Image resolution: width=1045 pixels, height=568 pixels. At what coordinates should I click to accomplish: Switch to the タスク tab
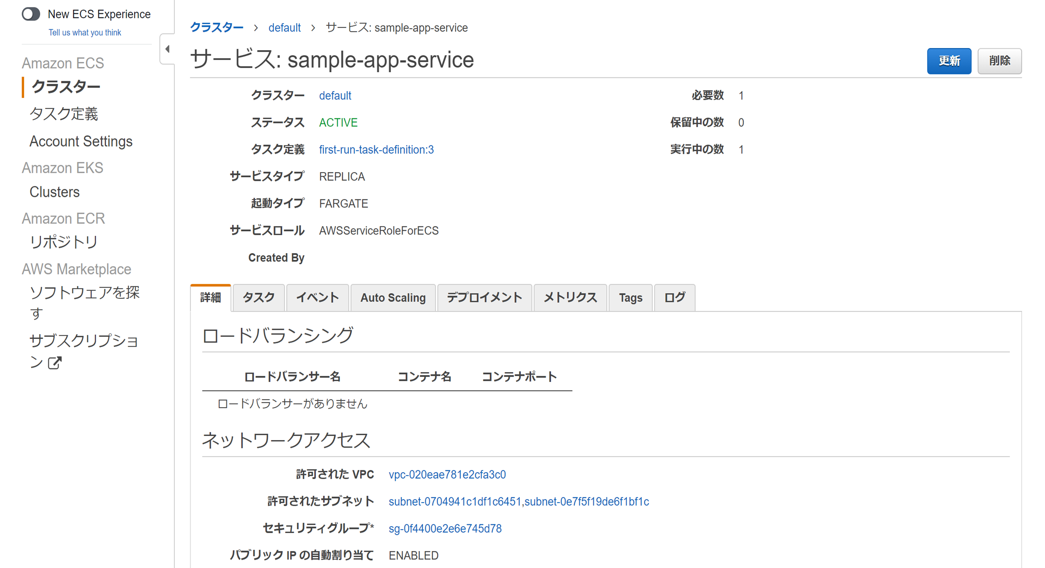coord(259,298)
